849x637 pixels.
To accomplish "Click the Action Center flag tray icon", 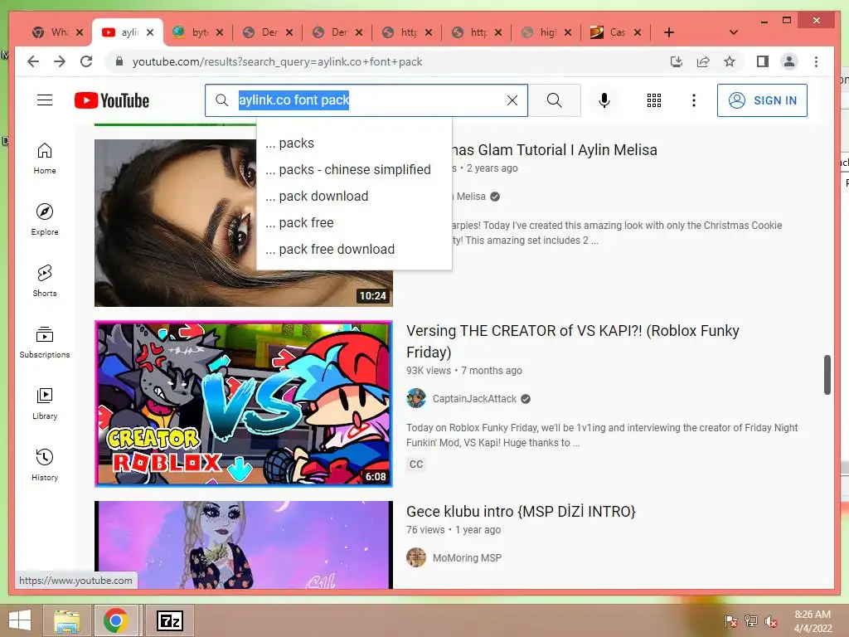I will point(730,621).
